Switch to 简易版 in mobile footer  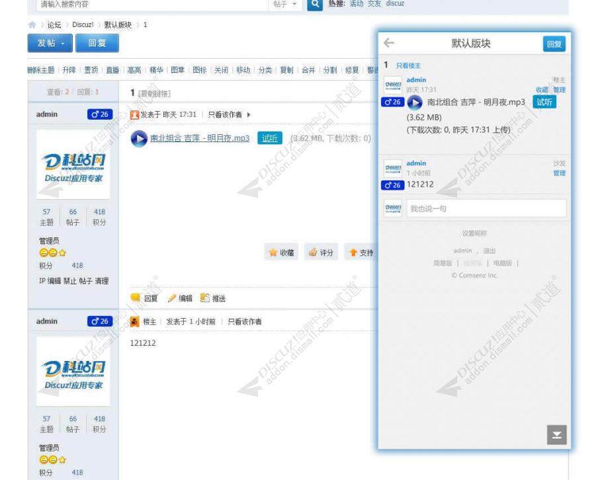pos(443,263)
